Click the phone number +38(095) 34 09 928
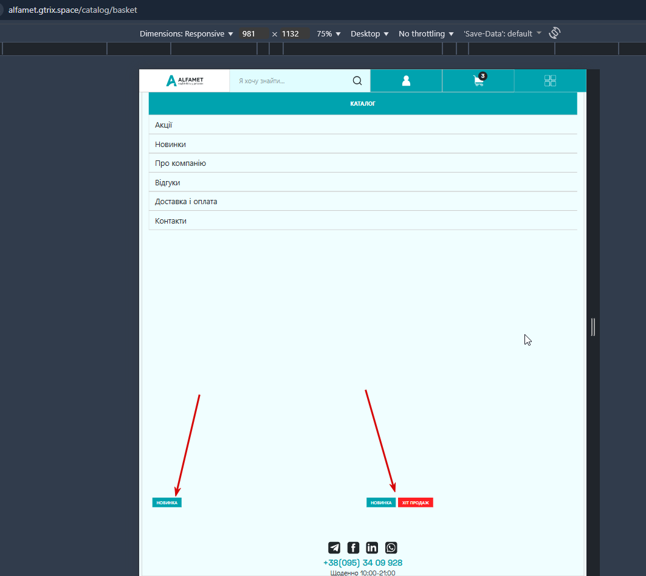 (363, 563)
